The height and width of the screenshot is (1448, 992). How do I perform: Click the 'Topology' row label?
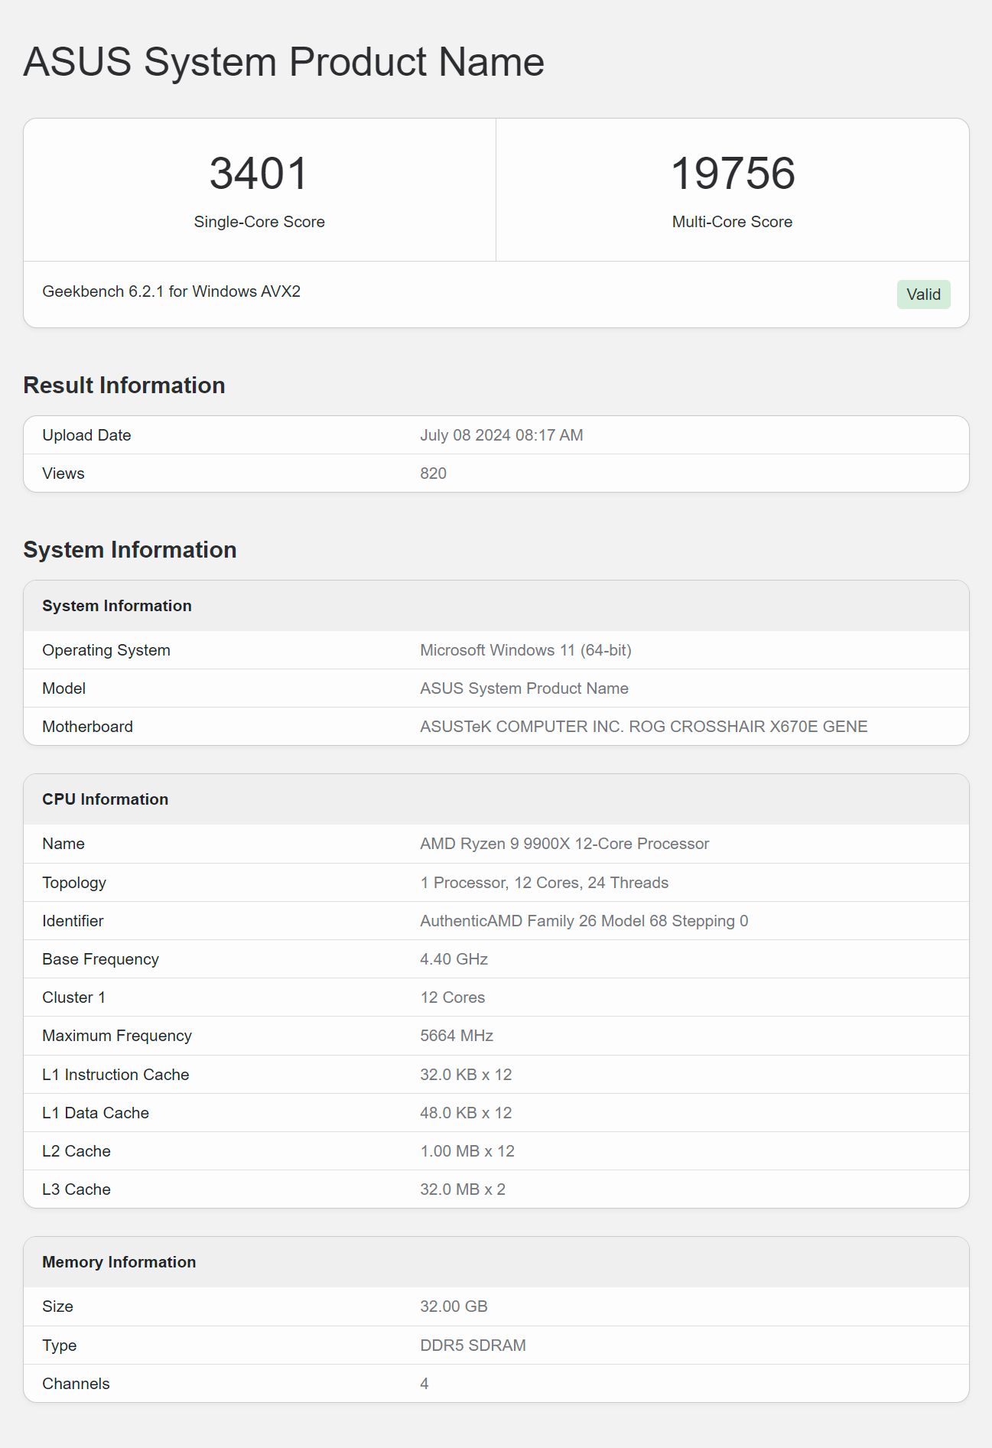(74, 883)
